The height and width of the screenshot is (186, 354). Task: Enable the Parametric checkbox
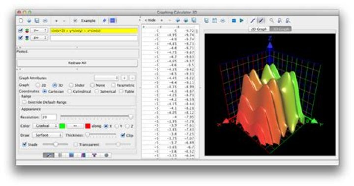(x=113, y=85)
